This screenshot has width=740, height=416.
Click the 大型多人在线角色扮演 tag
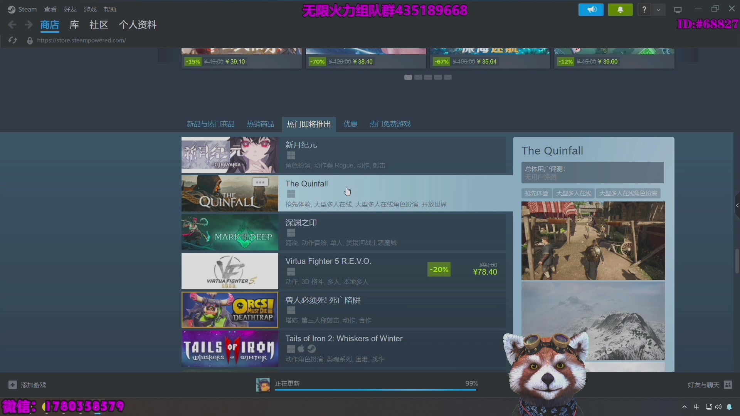628,193
